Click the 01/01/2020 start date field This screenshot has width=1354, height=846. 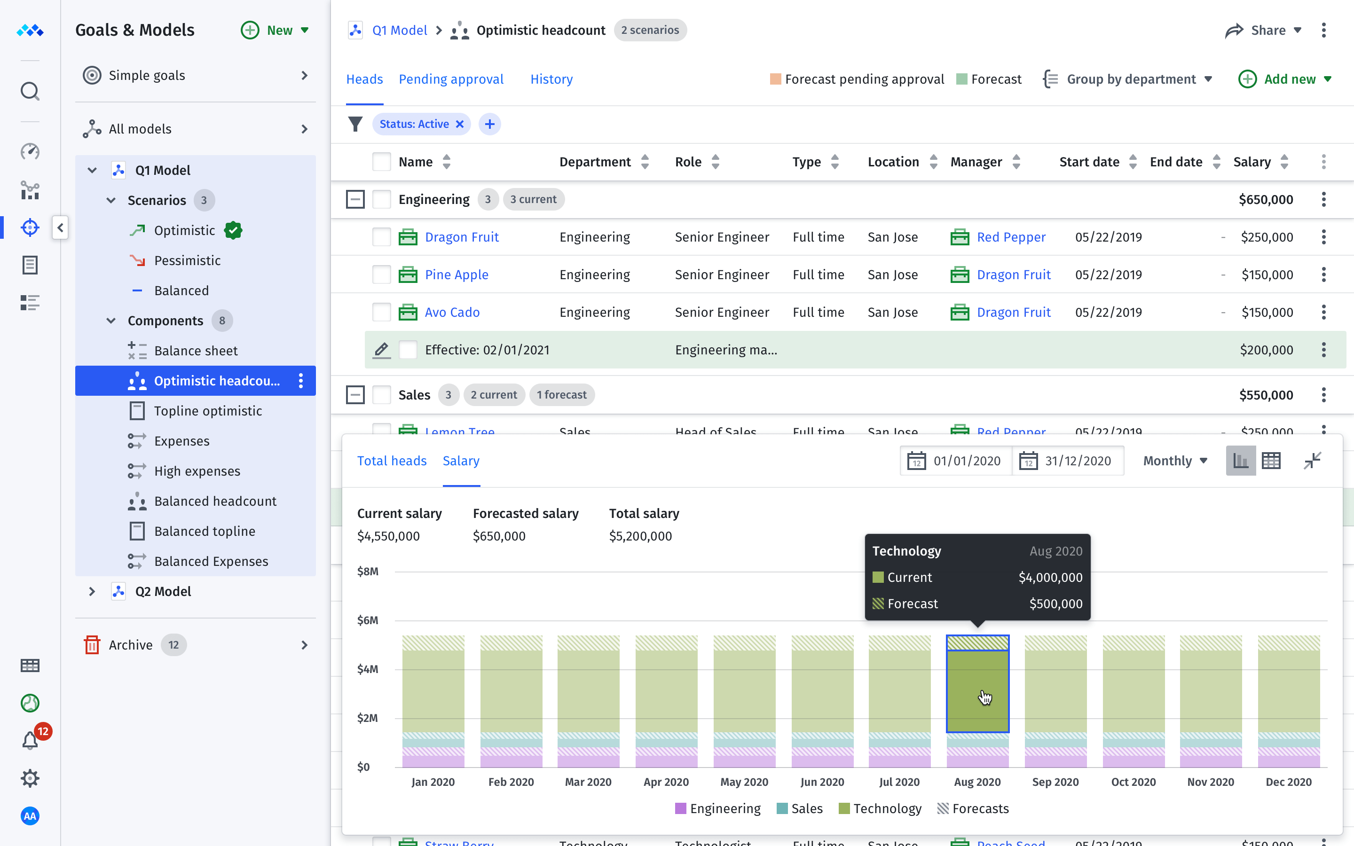click(x=956, y=461)
